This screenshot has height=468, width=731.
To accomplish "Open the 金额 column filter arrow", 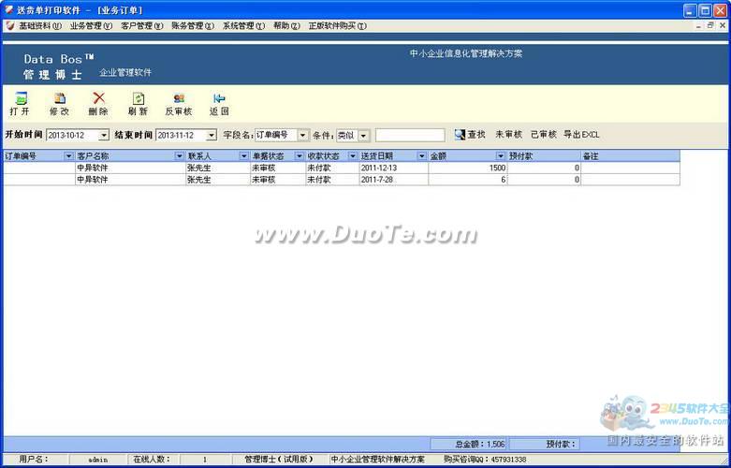I will (x=501, y=156).
